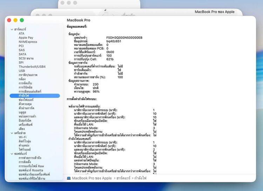This screenshot has height=191, width=263.
Task: Open ตัวอ่านการ์ด sidebar item
Action: coord(26,108)
